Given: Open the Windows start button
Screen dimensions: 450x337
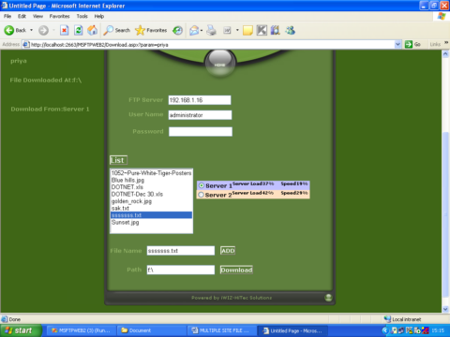Looking at the screenshot, I should [21, 330].
